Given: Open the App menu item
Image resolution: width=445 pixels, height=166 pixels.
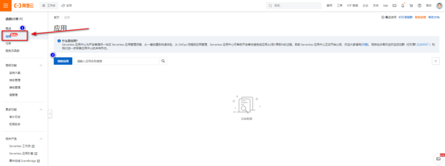Looking at the screenshot, I should tap(385, 5).
